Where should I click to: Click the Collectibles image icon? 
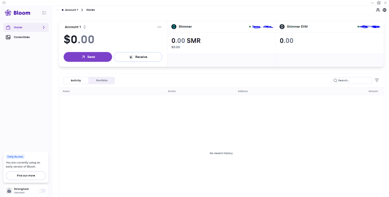pyautogui.click(x=8, y=37)
